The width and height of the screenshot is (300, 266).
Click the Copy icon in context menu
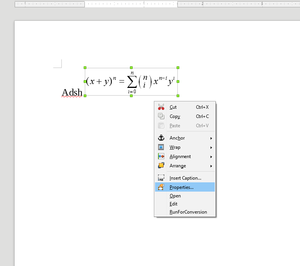coord(161,116)
